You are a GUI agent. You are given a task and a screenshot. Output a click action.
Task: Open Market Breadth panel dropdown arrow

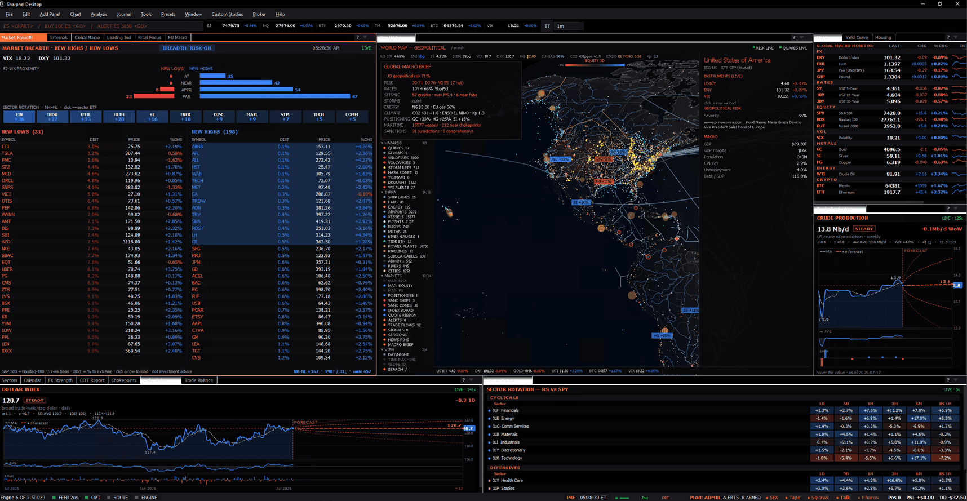click(365, 37)
